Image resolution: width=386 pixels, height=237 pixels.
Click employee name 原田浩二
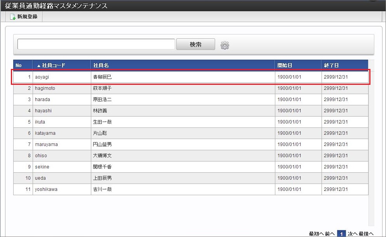coord(102,100)
